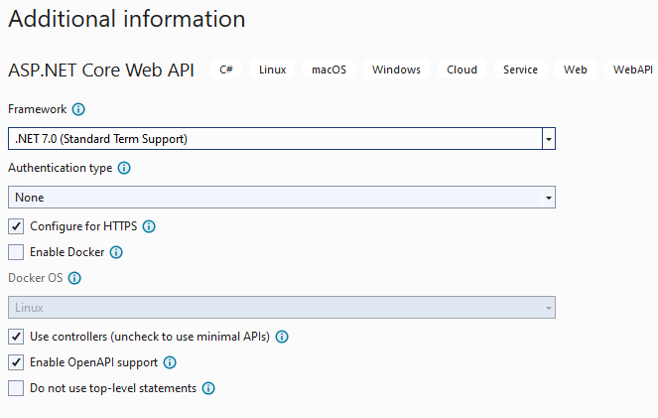Show info for Configure for HTTPS

[x=149, y=226]
